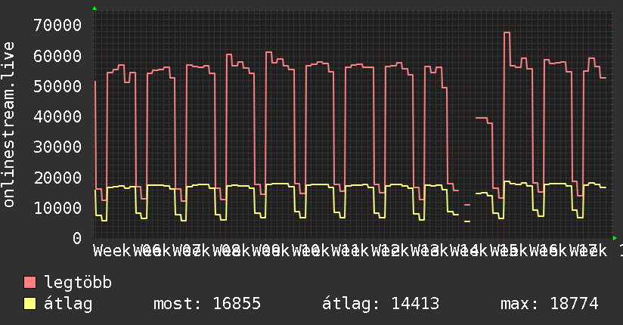Click the 60000 y-axis label
This screenshot has height=325, width=623.
point(57,56)
